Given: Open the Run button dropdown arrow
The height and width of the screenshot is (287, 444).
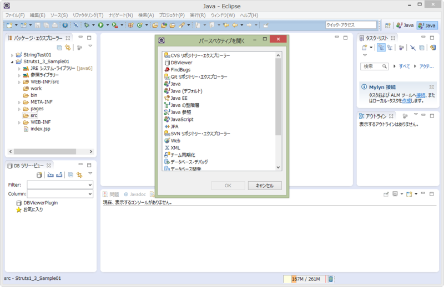Looking at the screenshot, I should click(x=108, y=25).
